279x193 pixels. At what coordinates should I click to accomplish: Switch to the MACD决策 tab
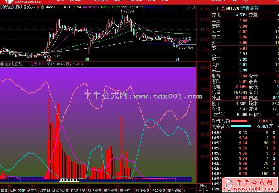61,191
